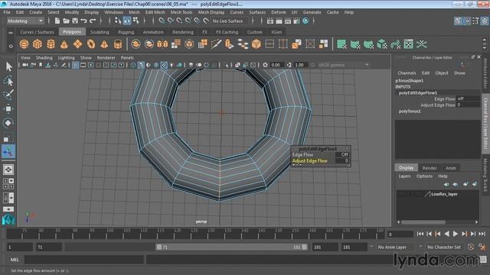Click the highlighted Show Manipulator tool
The image size is (490, 275).
8,152
